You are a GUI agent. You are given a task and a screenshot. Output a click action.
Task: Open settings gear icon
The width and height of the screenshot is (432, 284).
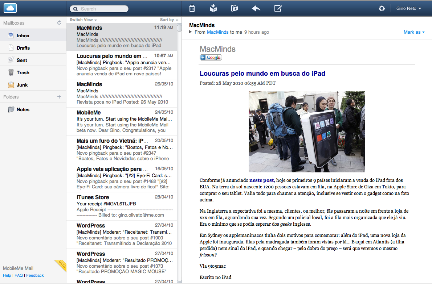pyautogui.click(x=382, y=9)
